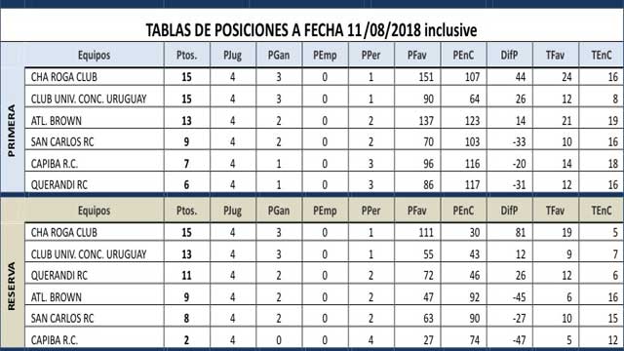Select CAPIBA R.C. in Reserva table
The image size is (624, 351).
(55, 340)
